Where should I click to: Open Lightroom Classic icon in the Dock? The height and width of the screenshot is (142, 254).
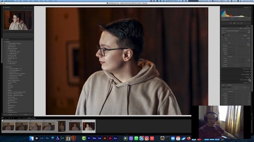point(42,138)
